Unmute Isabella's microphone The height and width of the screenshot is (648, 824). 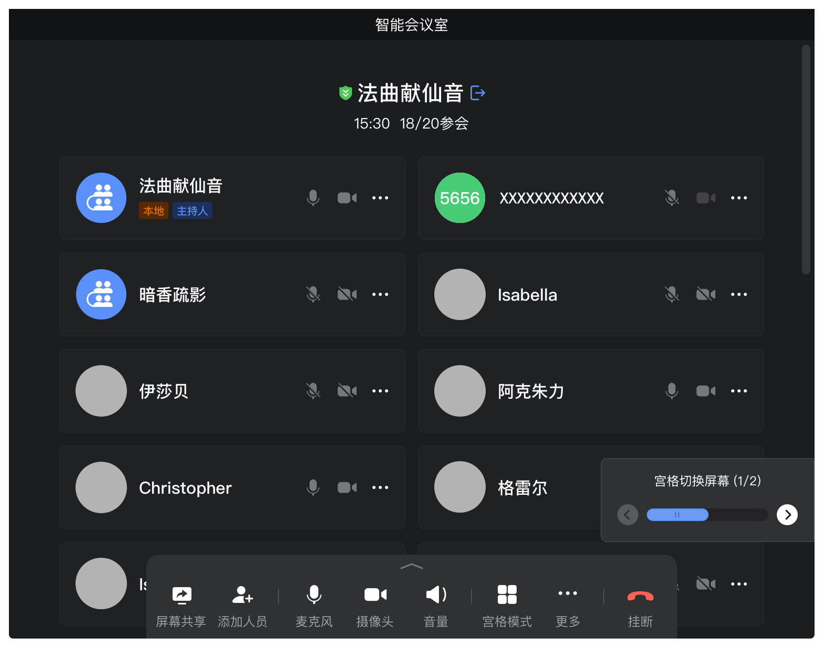pyautogui.click(x=672, y=294)
